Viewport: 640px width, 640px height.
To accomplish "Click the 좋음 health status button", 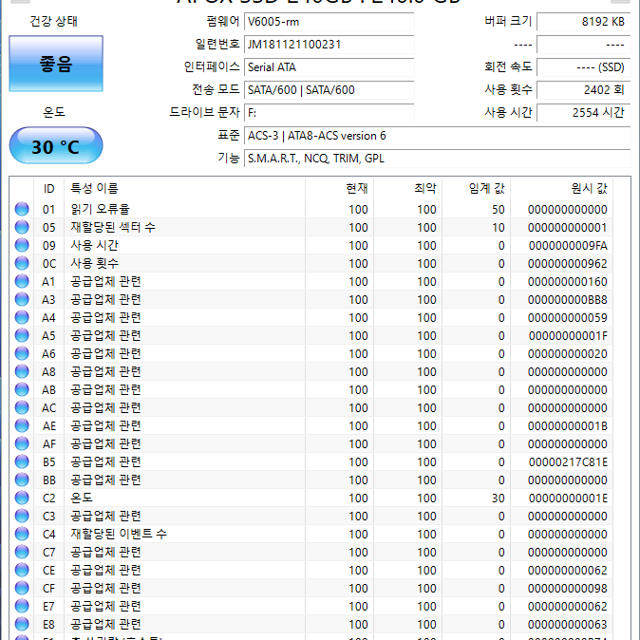I will (56, 64).
